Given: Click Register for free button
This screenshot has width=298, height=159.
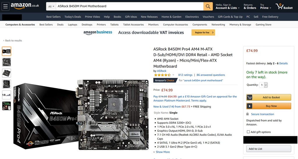Looking at the screenshot, I should pos(203,33).
